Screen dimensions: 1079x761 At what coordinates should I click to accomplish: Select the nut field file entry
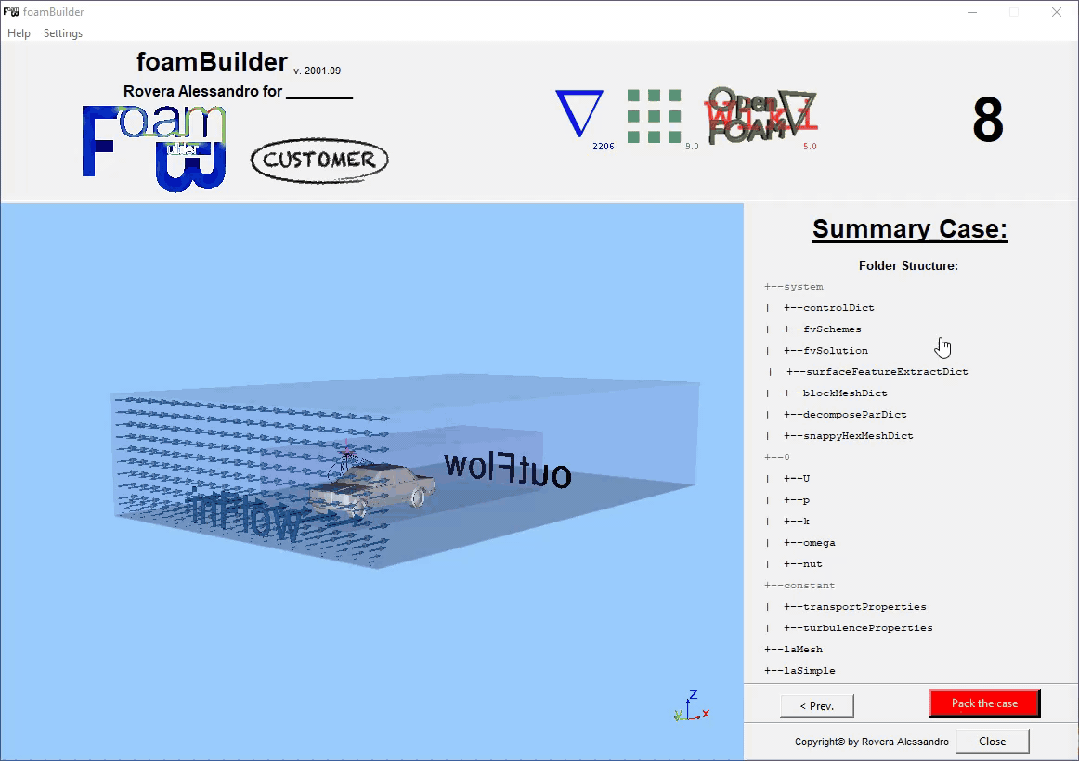(x=803, y=563)
